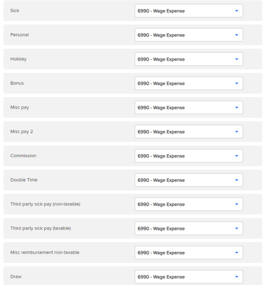The image size is (264, 285).
Task: Open Third party sick pay (taxable) dropdown
Action: pyautogui.click(x=189, y=228)
